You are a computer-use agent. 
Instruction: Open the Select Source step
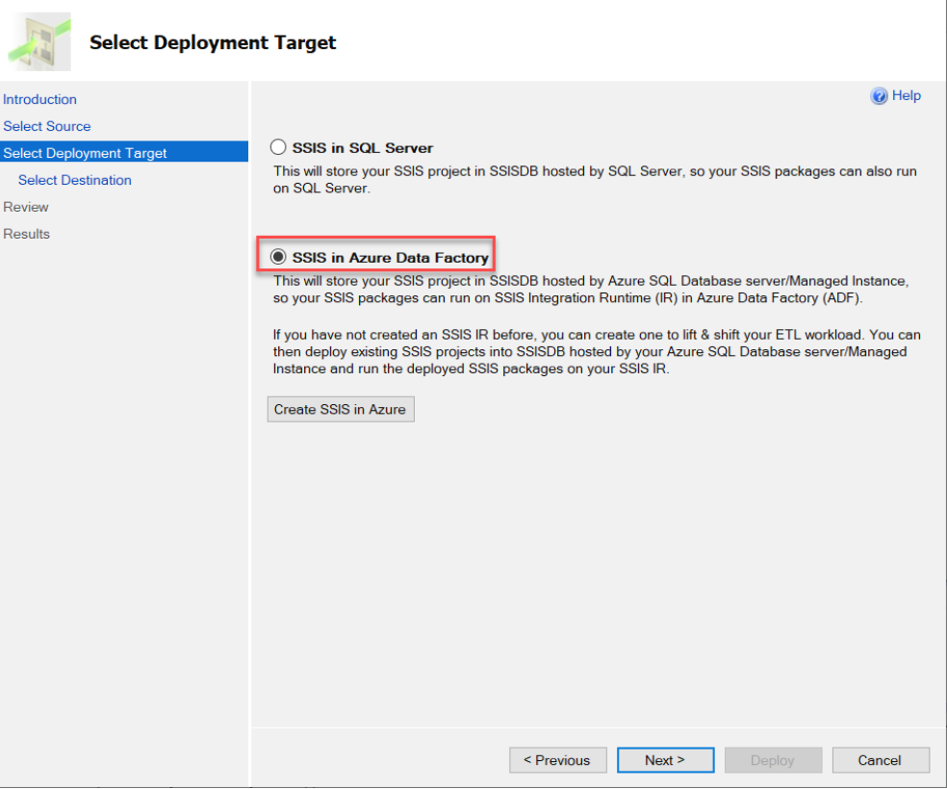click(x=47, y=126)
